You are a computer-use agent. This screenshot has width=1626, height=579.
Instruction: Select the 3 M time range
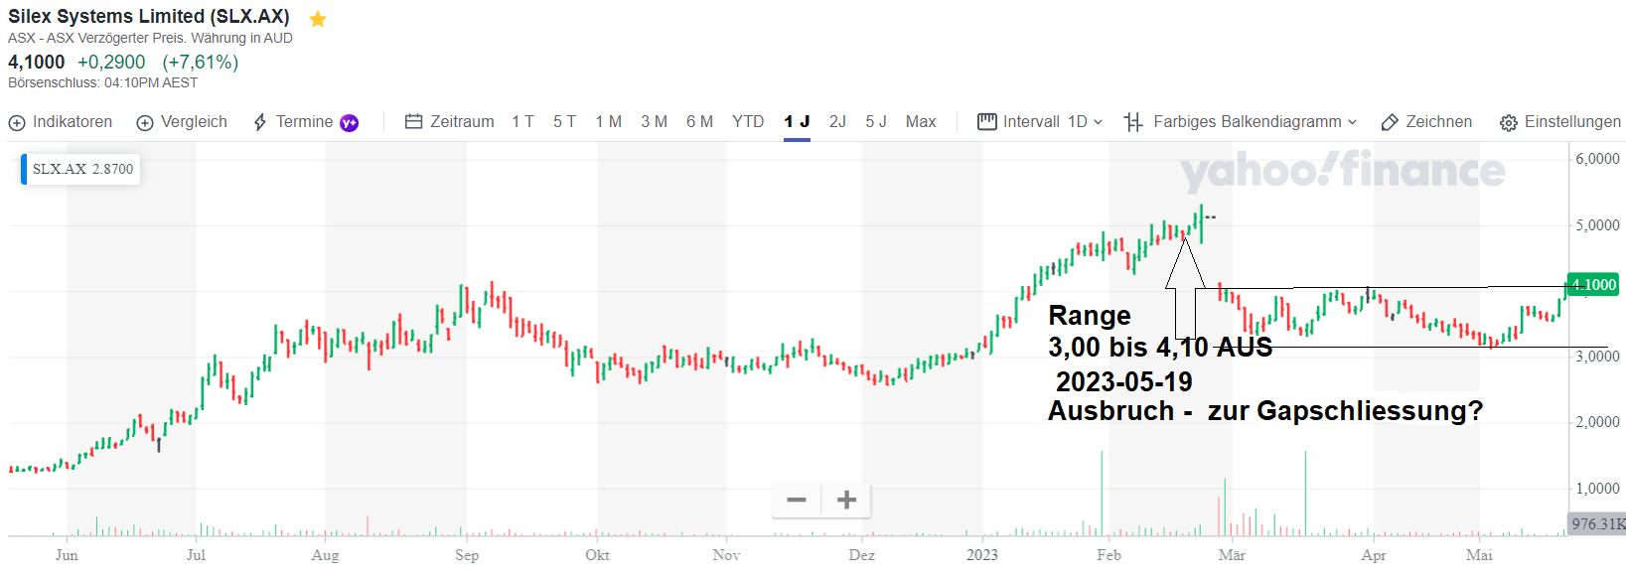tap(654, 122)
